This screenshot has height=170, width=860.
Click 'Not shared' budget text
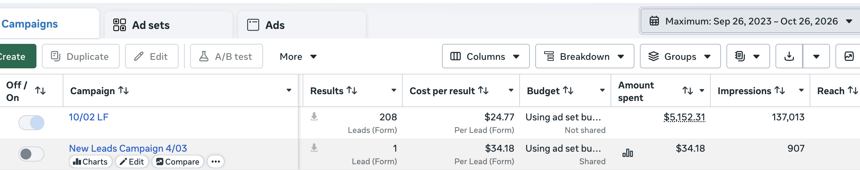(x=585, y=130)
